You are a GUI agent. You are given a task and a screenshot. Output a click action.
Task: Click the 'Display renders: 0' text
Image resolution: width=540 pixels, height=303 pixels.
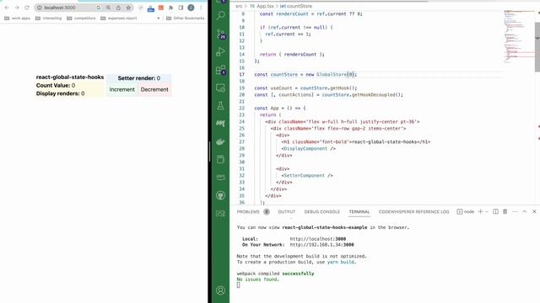[x=60, y=93]
